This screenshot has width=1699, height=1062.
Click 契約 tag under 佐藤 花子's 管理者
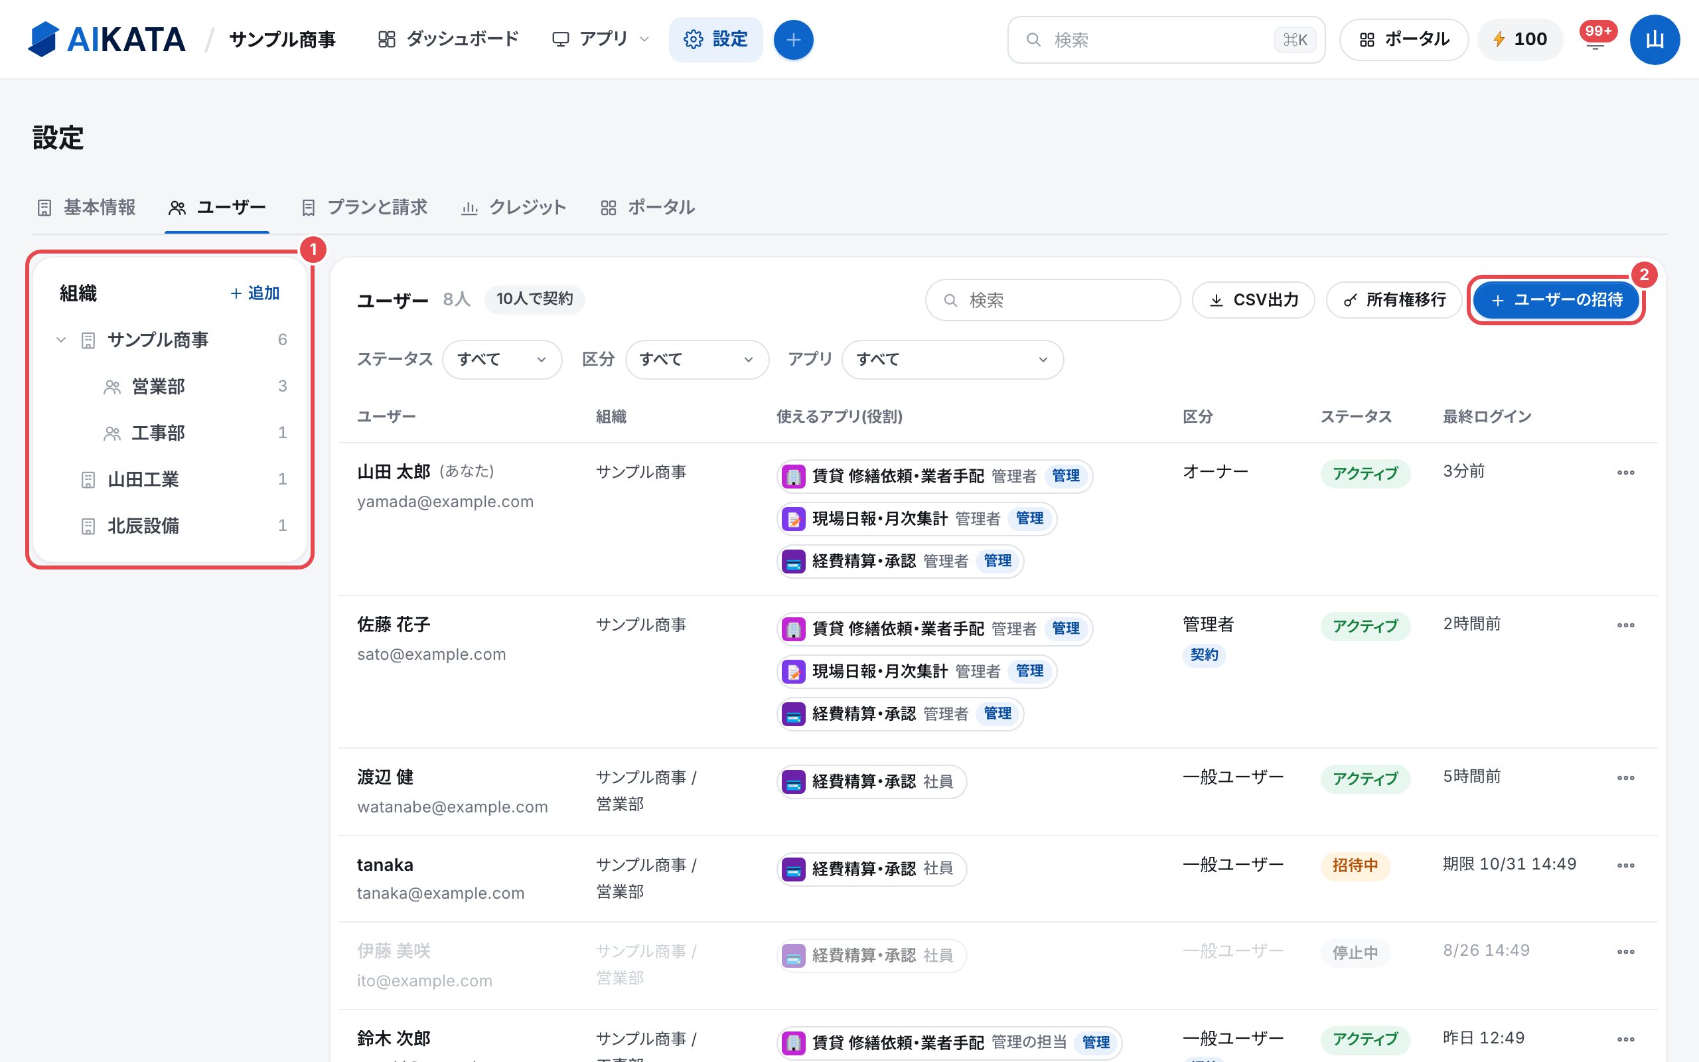tap(1204, 654)
